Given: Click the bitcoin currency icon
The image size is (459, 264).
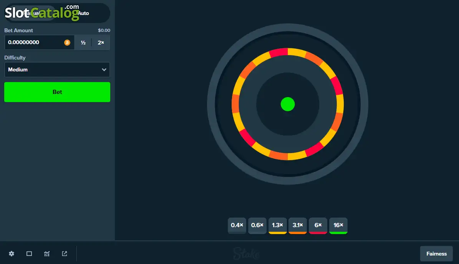Looking at the screenshot, I should (67, 42).
